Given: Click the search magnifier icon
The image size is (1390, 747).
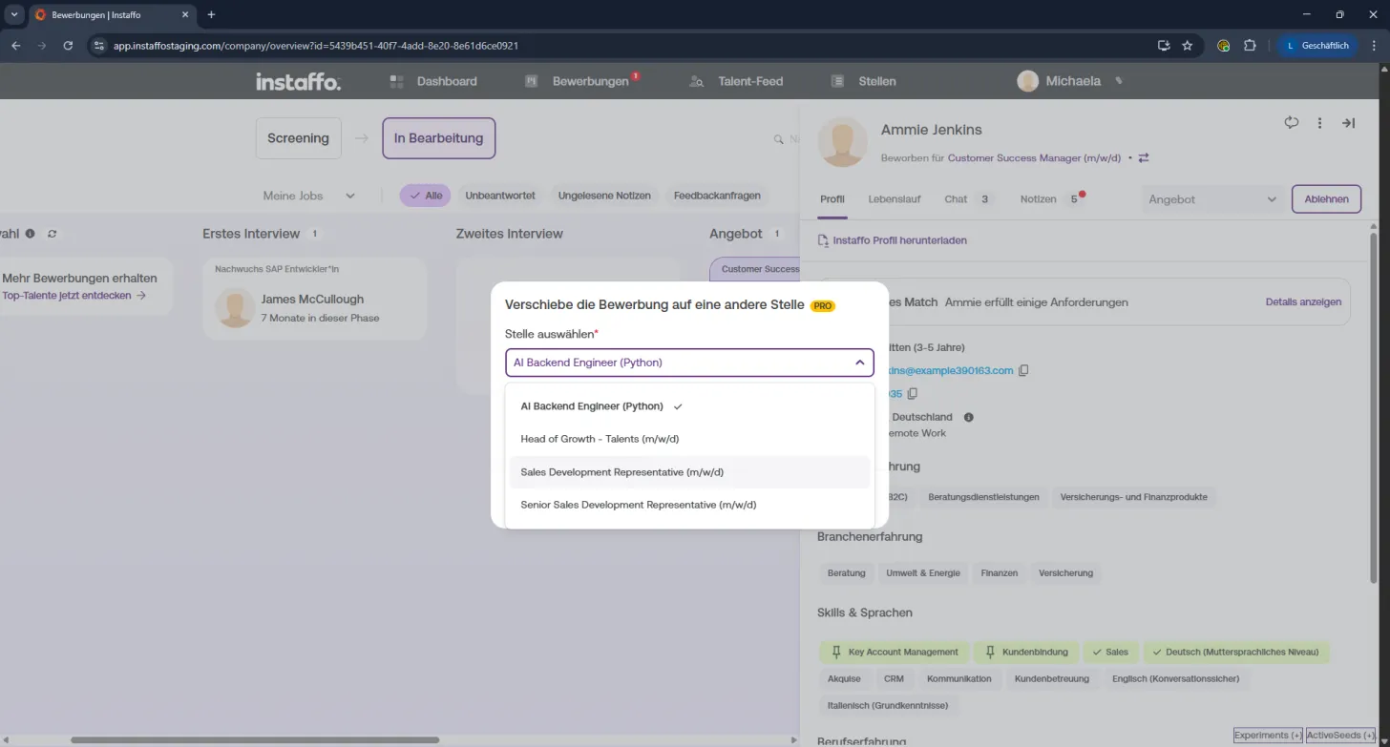Looking at the screenshot, I should click(x=779, y=139).
